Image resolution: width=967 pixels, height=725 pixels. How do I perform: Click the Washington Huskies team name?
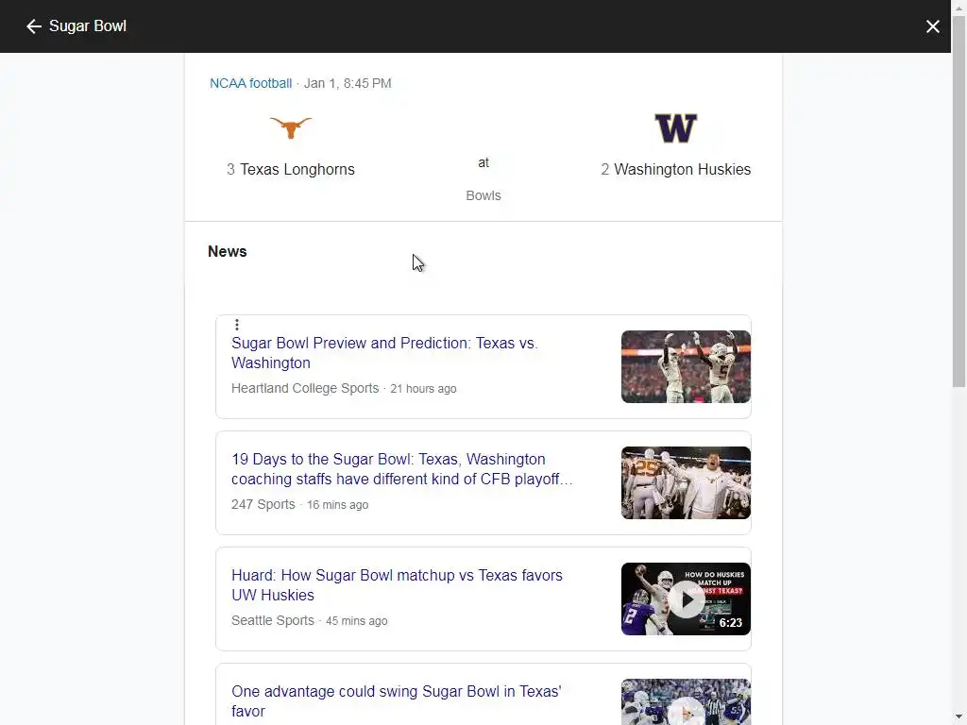(682, 170)
